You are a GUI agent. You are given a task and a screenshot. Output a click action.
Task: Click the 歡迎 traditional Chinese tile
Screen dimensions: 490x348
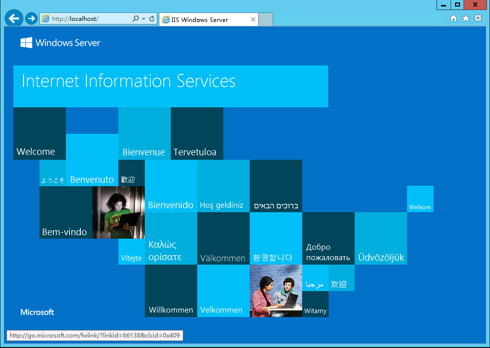click(x=131, y=173)
